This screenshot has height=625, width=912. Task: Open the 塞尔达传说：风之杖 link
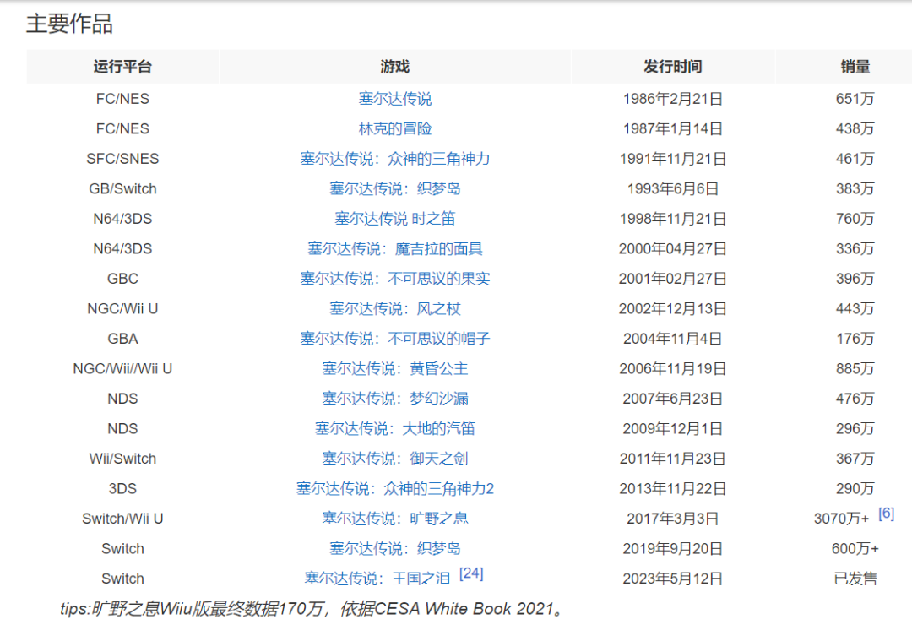pyautogui.click(x=395, y=308)
